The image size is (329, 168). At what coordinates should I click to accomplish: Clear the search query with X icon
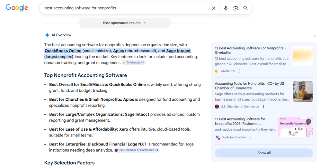click(x=214, y=8)
